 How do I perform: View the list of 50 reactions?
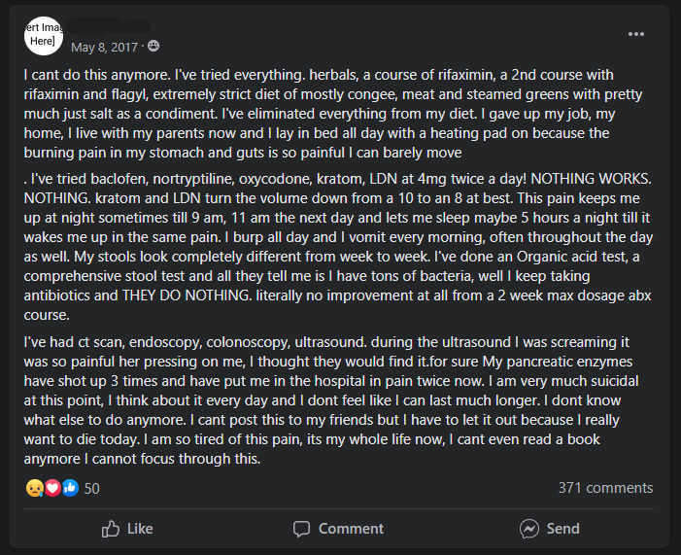(x=91, y=489)
